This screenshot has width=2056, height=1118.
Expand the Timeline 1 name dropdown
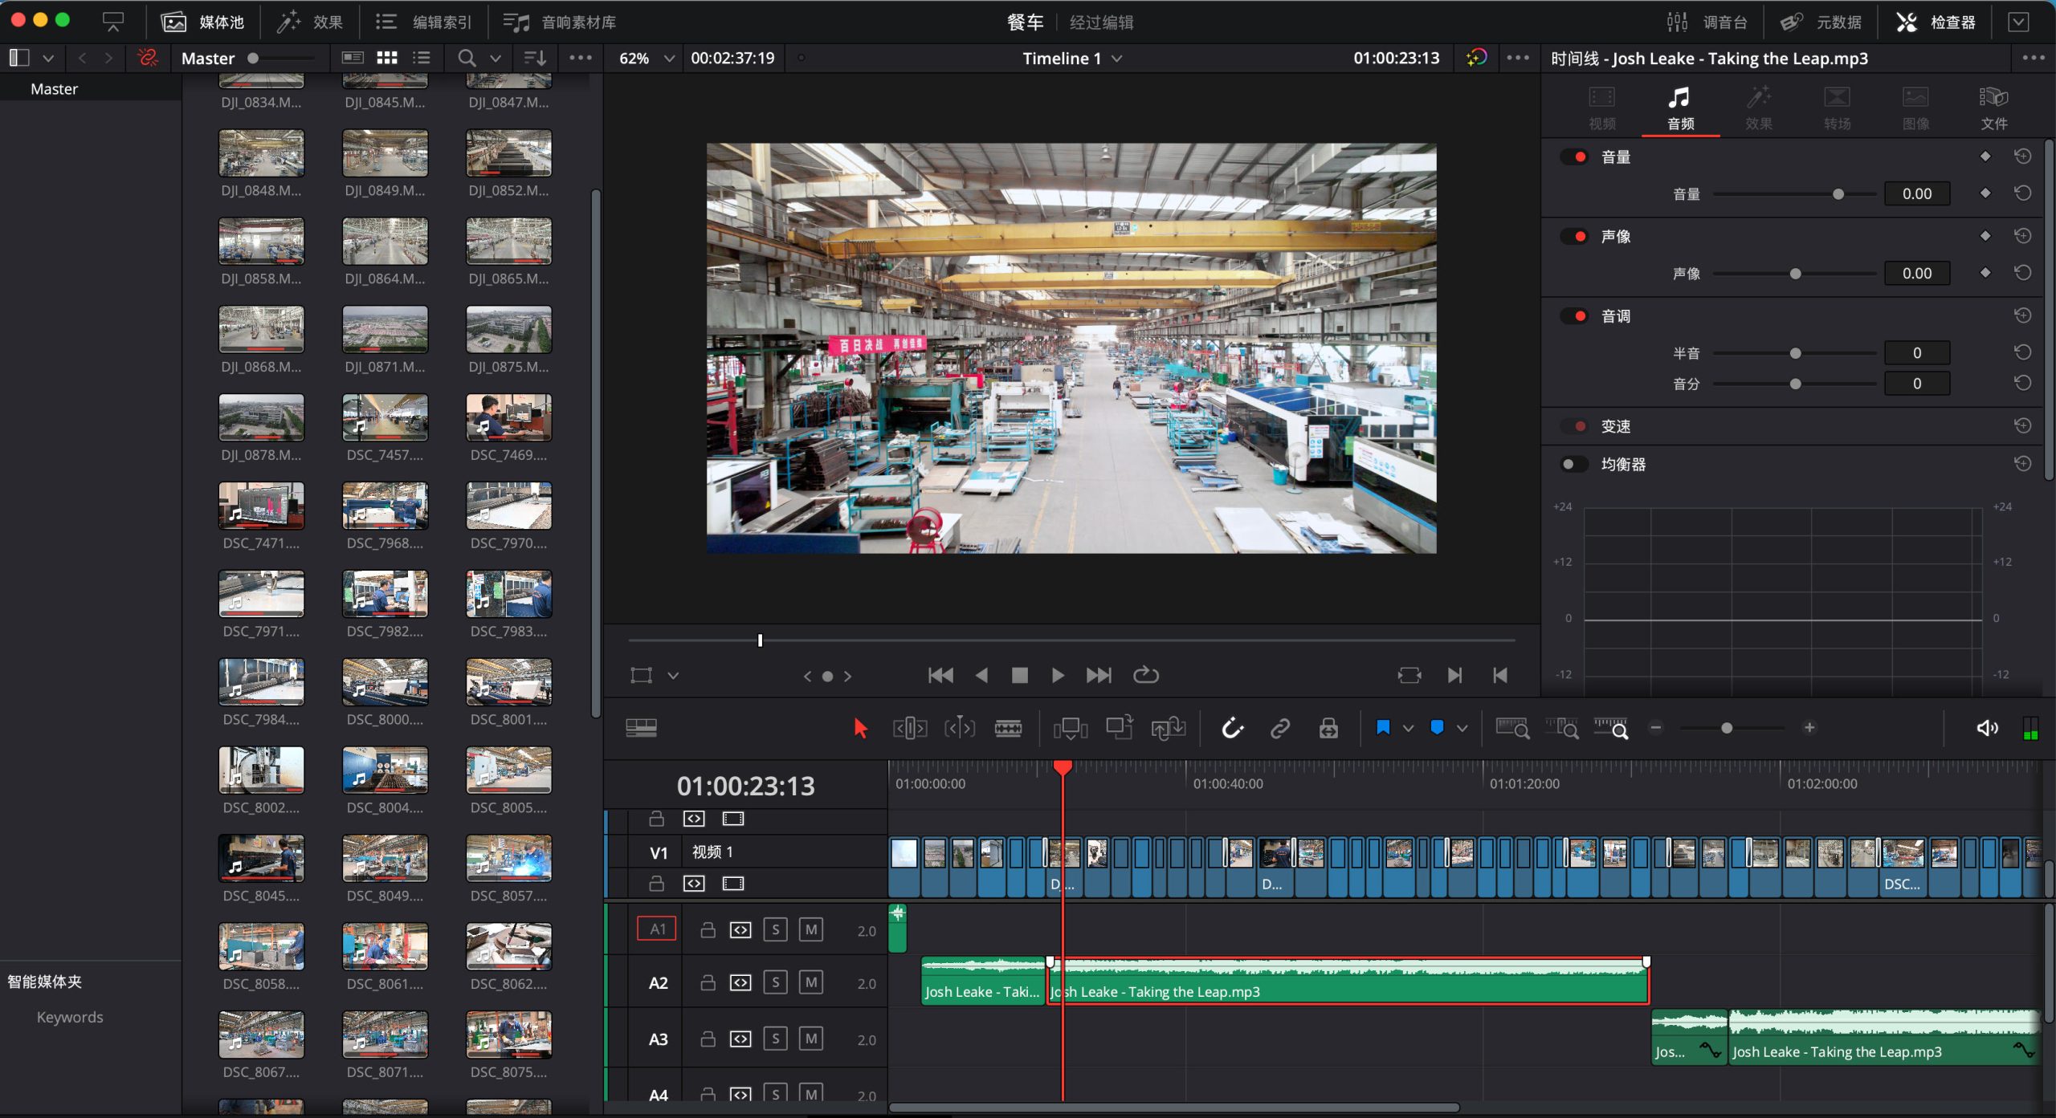coord(1116,58)
